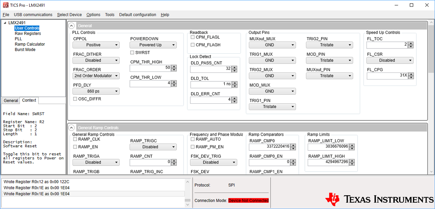Expand the MUXout_MUX GND dropdown
This screenshot has width=435, height=209.
coord(272,45)
